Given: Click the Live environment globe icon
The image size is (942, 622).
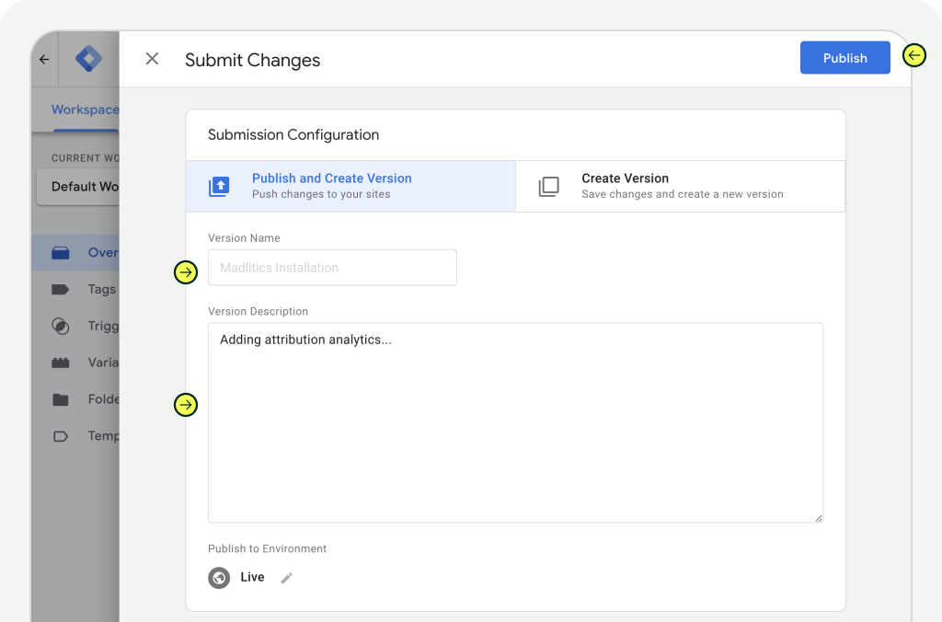Looking at the screenshot, I should coord(219,578).
